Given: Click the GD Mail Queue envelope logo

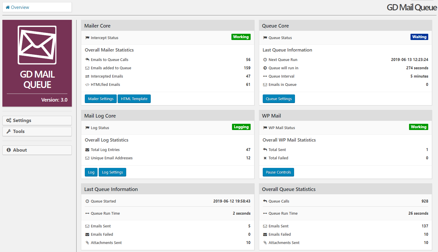Looking at the screenshot, I should point(37,45).
